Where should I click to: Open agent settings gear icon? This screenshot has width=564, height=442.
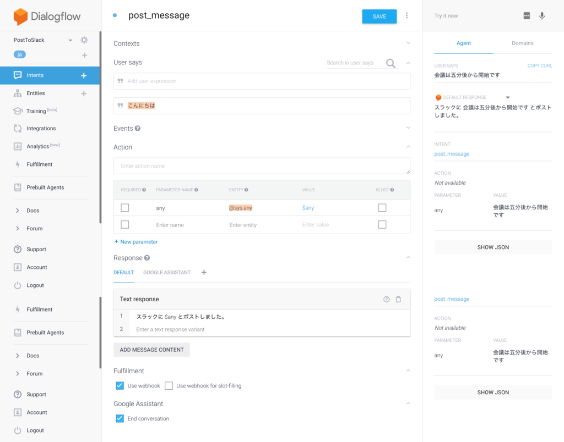click(84, 40)
